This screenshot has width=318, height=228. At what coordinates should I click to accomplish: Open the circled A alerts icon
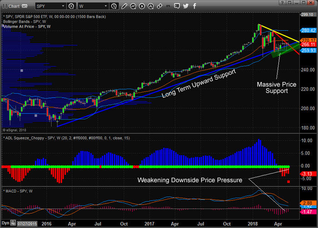coord(150,6)
